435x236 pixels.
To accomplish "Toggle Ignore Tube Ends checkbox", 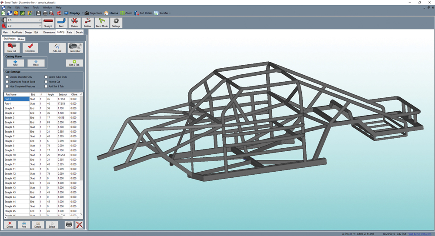I will click(46, 77).
